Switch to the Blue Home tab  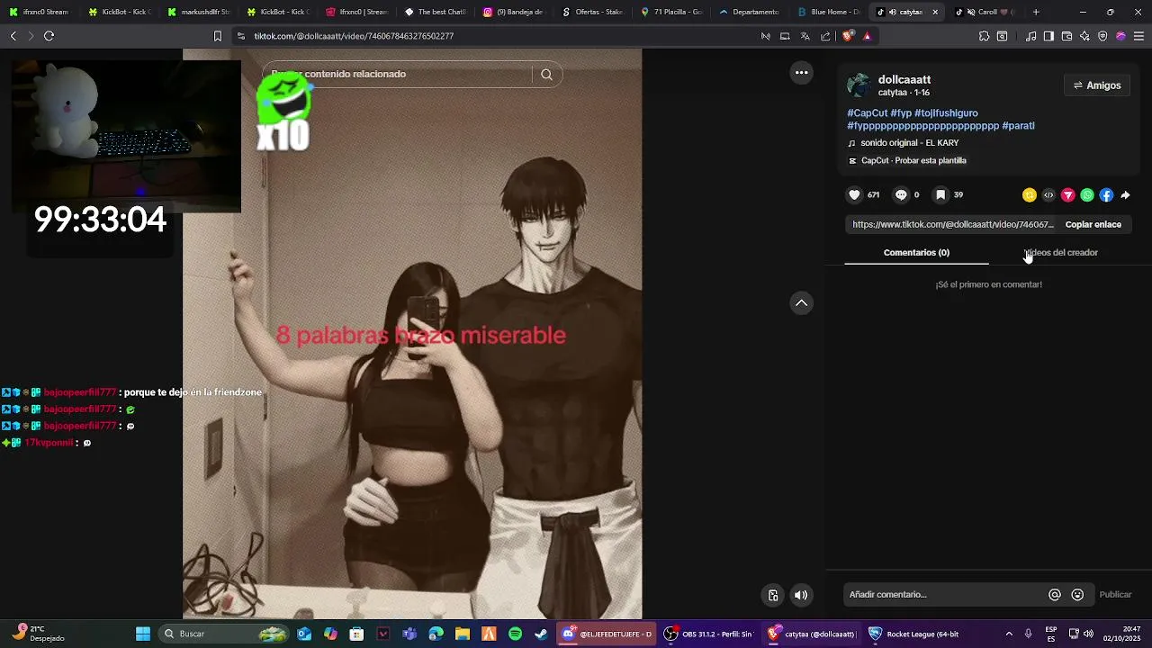[828, 13]
